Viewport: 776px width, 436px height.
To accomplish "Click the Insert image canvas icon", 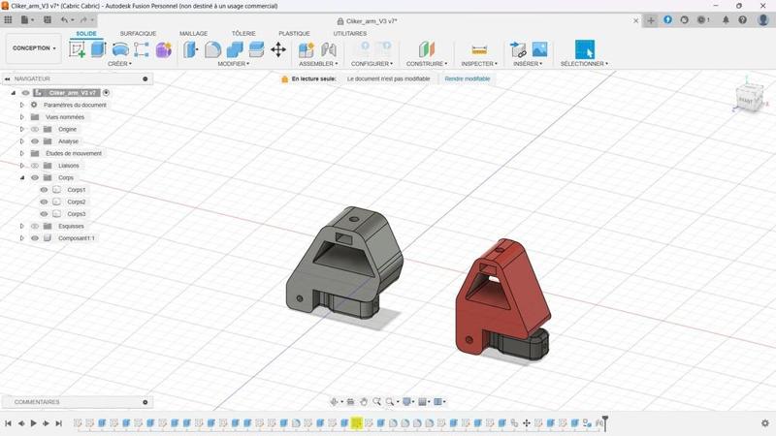I will tap(539, 49).
